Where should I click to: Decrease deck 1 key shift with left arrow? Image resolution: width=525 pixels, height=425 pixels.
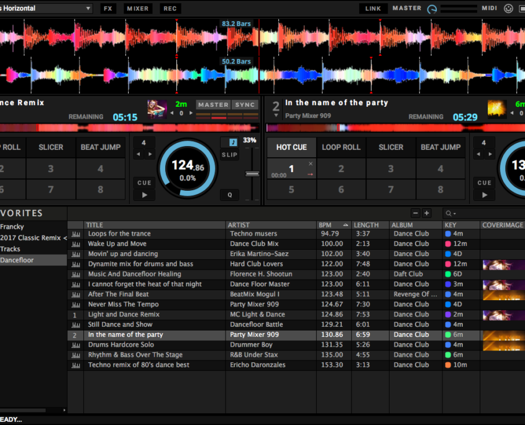coord(172,113)
